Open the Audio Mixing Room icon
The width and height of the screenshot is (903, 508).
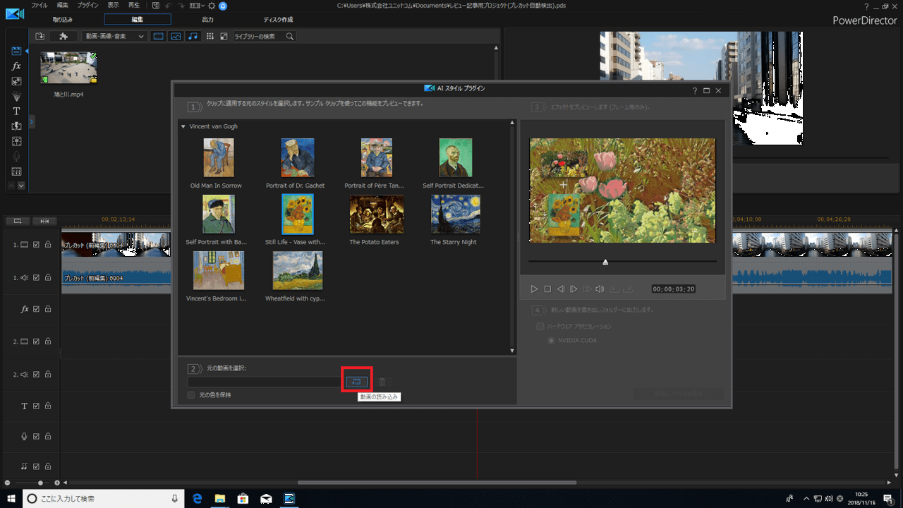click(16, 141)
